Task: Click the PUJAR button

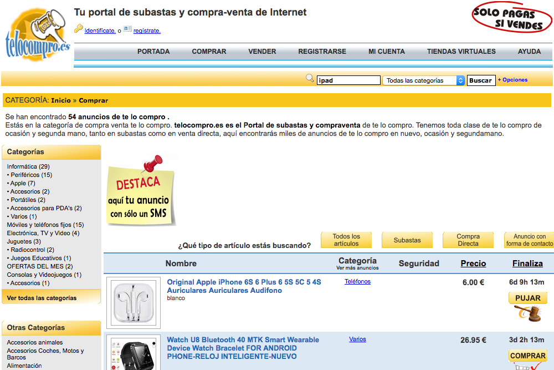Action: pyautogui.click(x=528, y=298)
